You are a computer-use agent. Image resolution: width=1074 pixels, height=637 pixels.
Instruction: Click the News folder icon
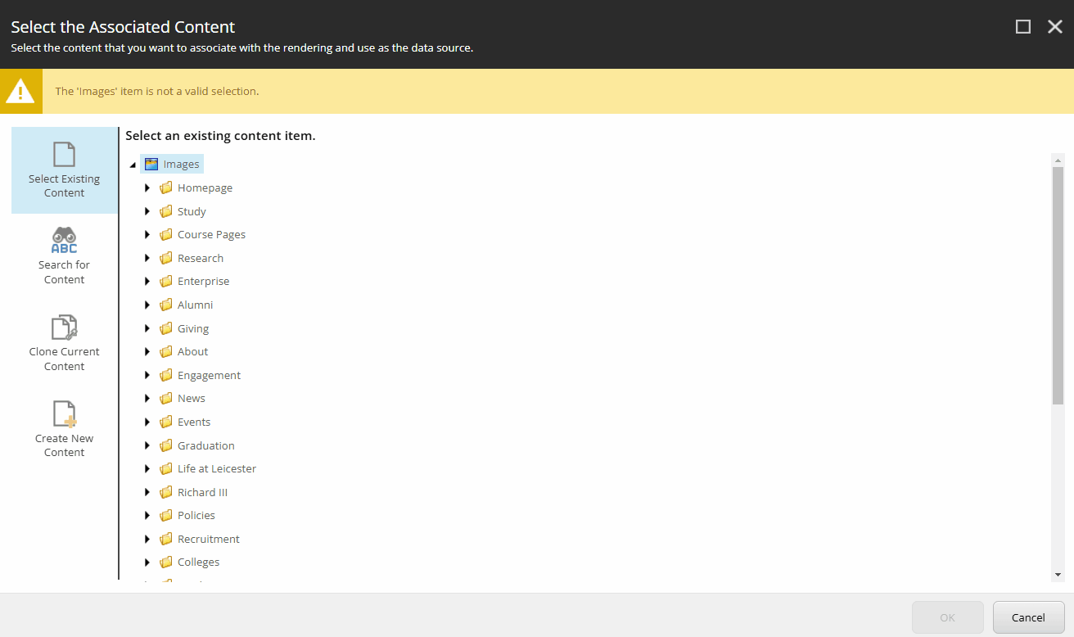click(x=167, y=398)
